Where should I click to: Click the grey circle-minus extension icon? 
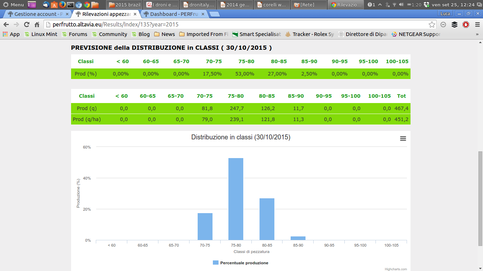point(443,24)
